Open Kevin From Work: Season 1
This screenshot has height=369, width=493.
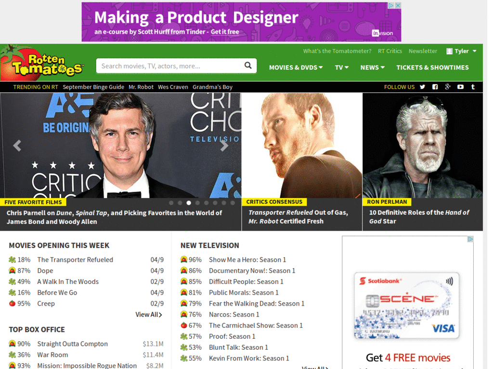click(249, 358)
